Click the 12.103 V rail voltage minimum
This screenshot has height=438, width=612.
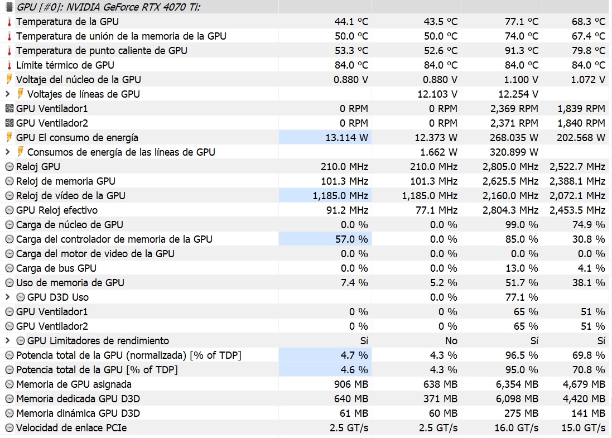coord(437,94)
